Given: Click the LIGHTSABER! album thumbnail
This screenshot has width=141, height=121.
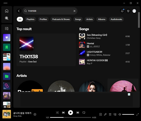Looking at the screenshot, I should (82, 53).
